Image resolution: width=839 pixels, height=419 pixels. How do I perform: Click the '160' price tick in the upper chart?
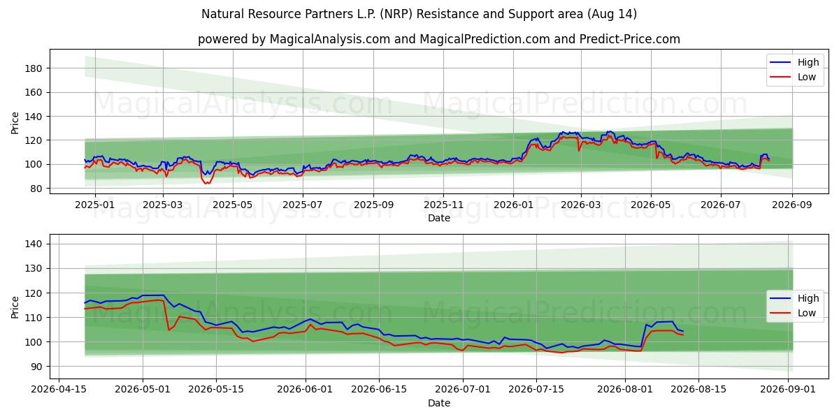tap(35, 92)
